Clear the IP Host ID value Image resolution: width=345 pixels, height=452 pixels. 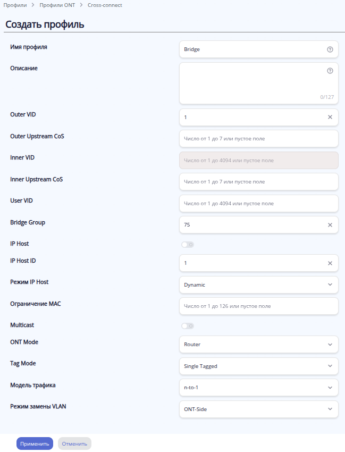click(330, 263)
